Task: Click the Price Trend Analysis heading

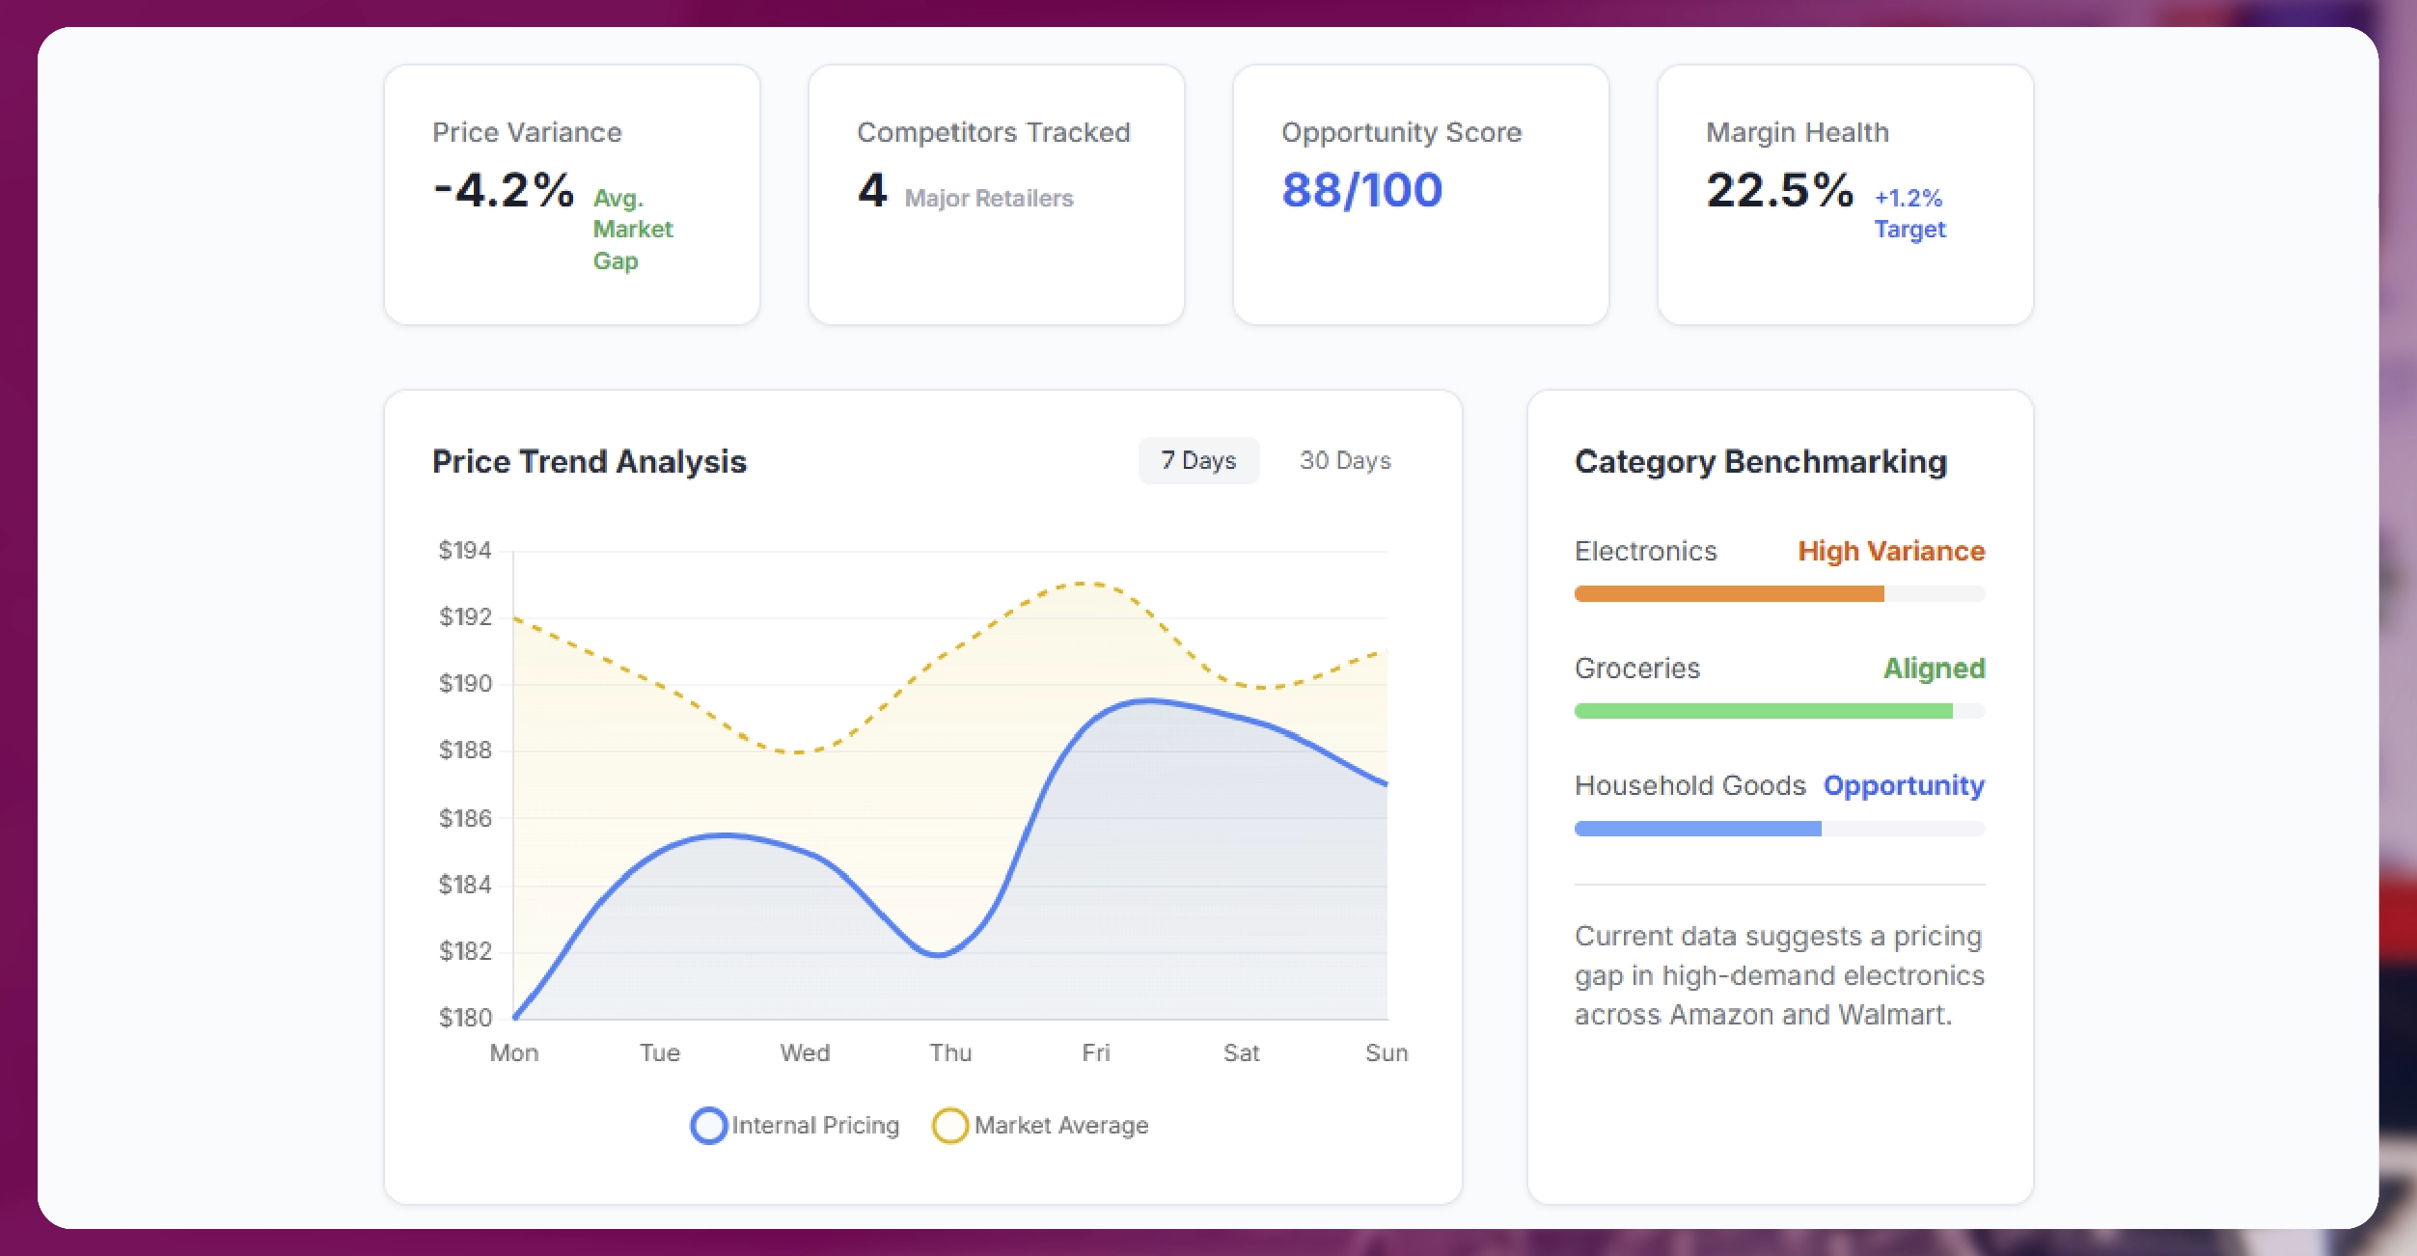Action: (589, 461)
